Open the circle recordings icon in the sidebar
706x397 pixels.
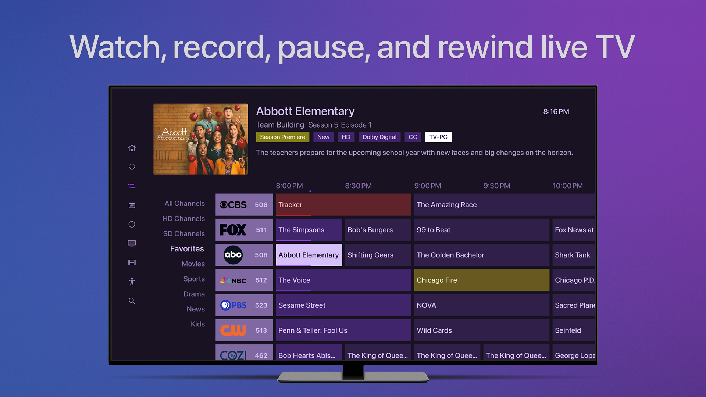click(x=132, y=224)
